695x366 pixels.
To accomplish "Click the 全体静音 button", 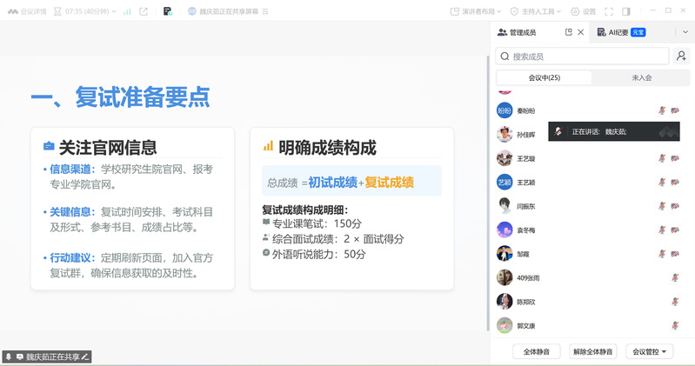I will tap(537, 351).
